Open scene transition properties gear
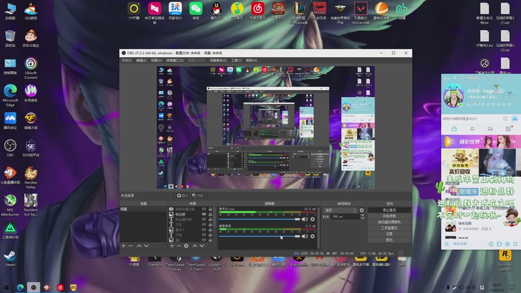521x293 pixels. (361, 210)
